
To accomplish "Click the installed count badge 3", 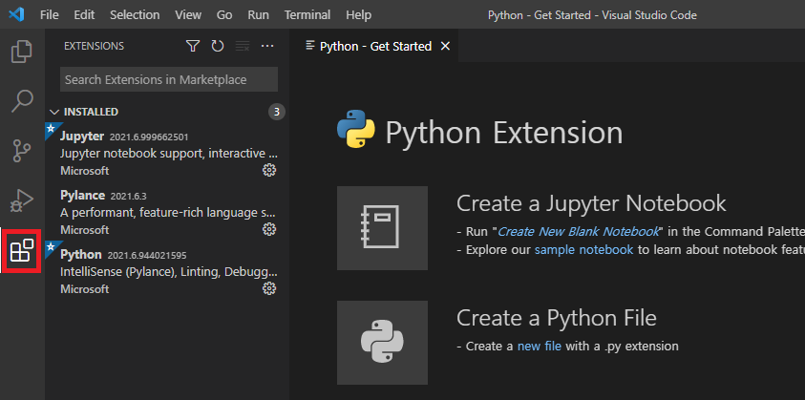I will coord(277,112).
